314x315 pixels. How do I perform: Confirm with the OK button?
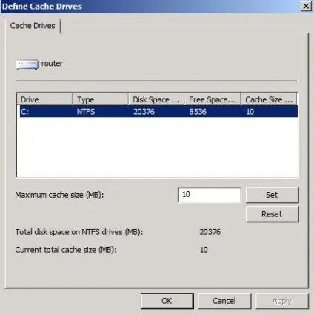click(167, 301)
